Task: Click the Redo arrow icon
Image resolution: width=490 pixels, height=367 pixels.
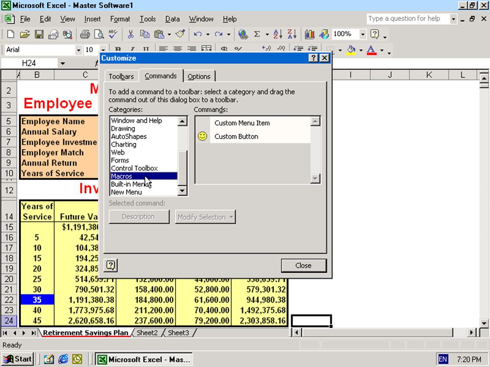Action: 218,34
